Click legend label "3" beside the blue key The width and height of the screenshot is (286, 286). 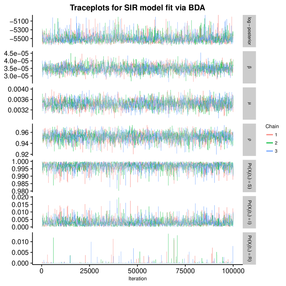coord(276,151)
